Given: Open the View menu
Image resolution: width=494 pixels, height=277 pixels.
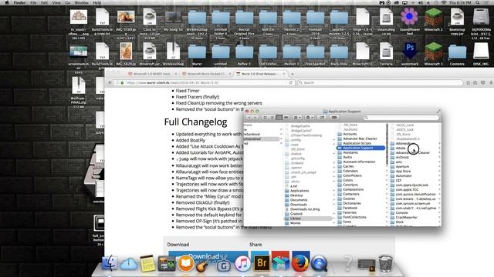Looking at the screenshot, I should click(56, 2).
